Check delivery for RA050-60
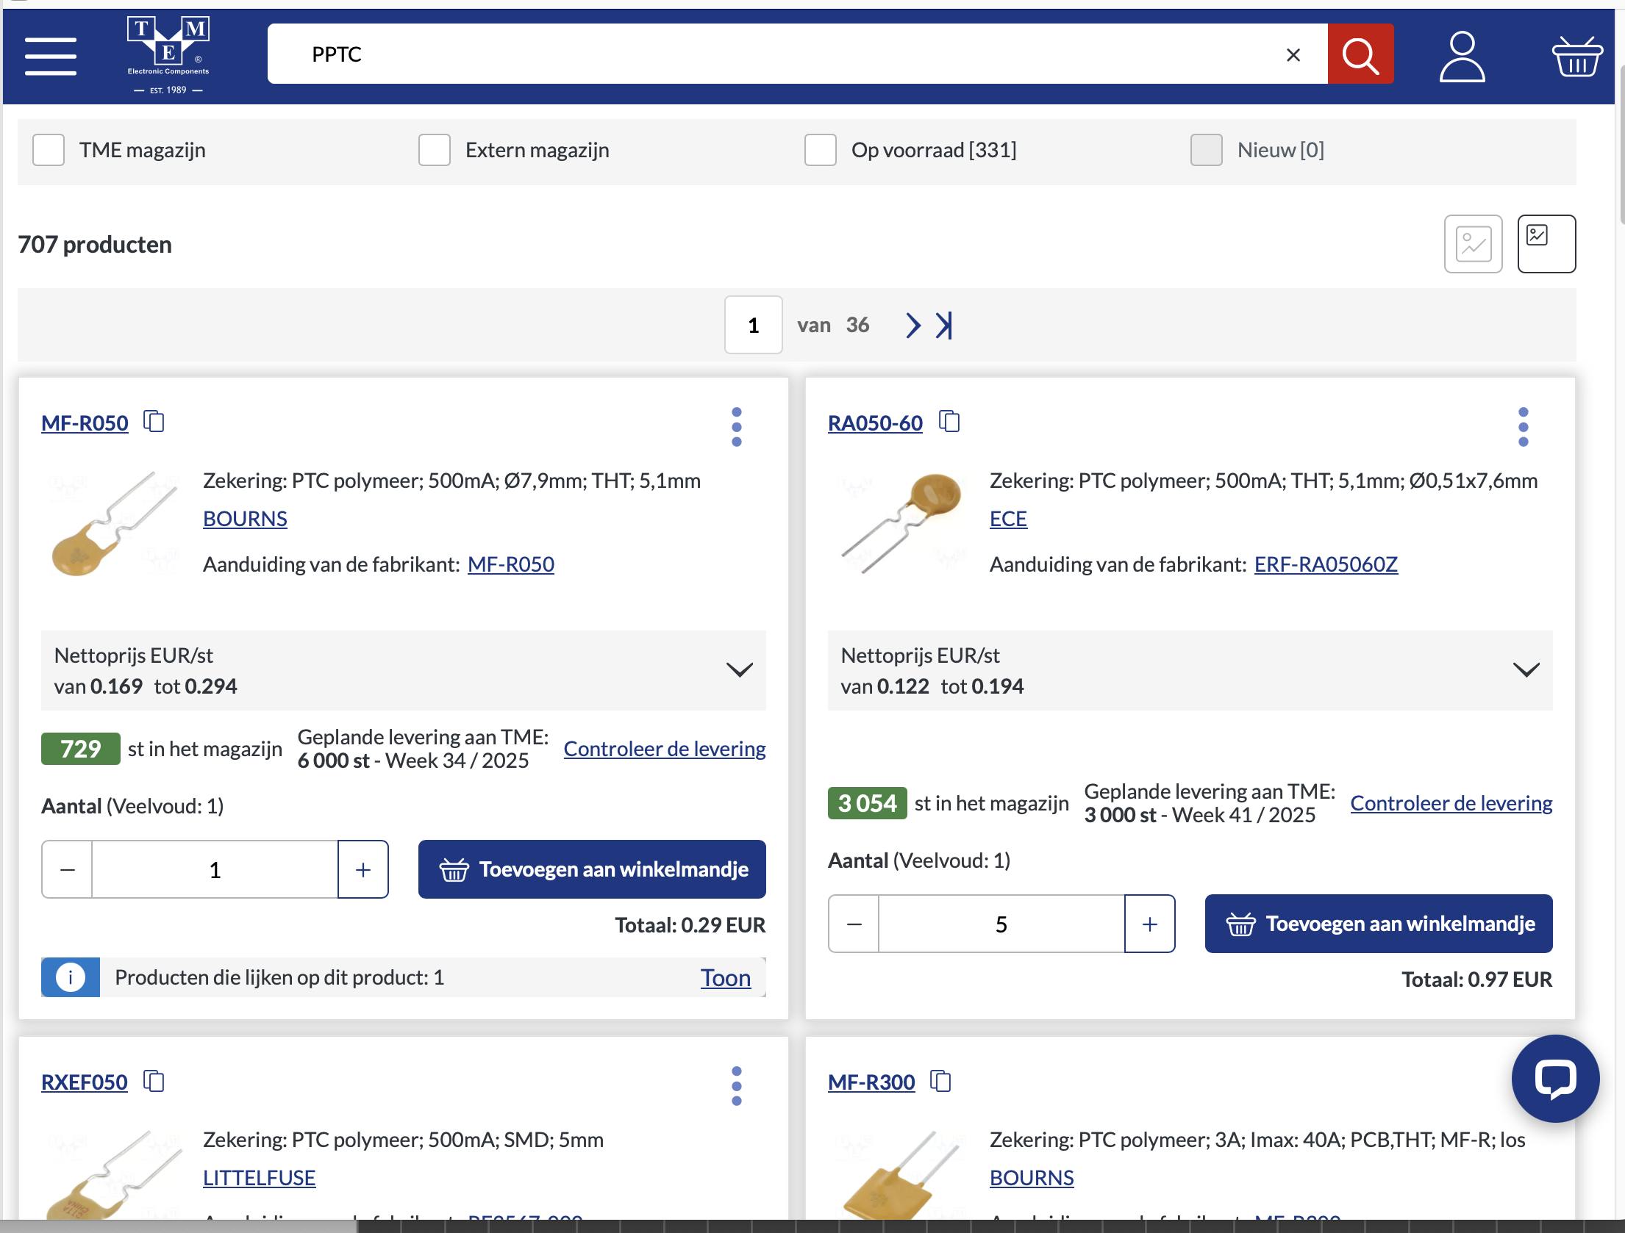Viewport: 1625px width, 1233px height. (x=1451, y=802)
